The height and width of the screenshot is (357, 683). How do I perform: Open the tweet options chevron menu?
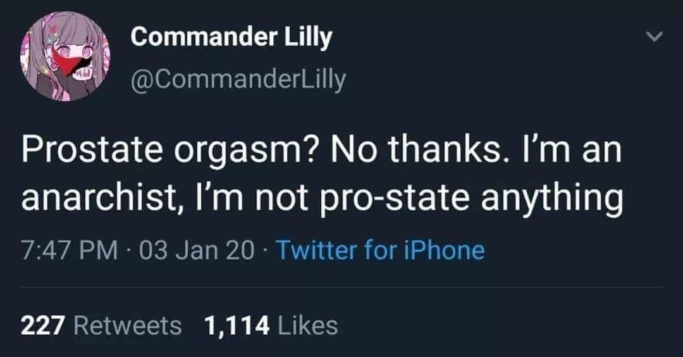(656, 39)
